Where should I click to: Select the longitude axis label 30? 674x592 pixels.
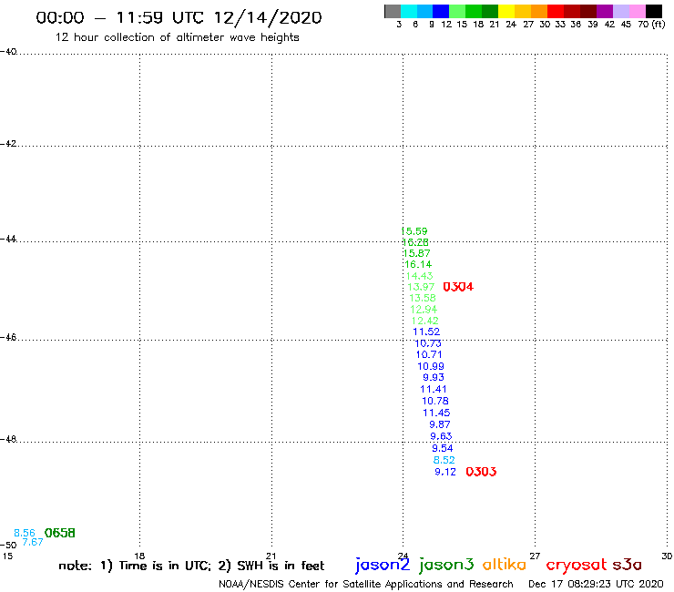667,556
